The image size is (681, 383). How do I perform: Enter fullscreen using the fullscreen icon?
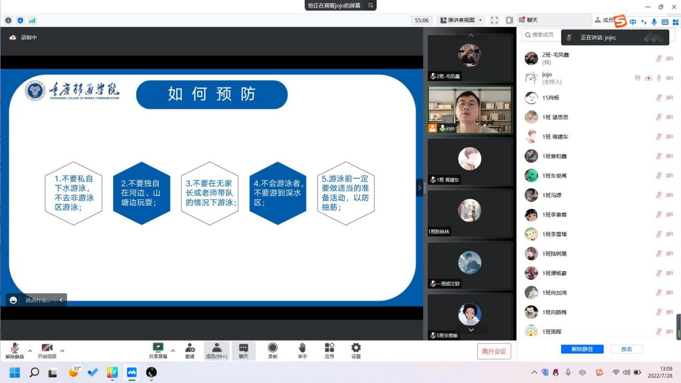coord(494,20)
